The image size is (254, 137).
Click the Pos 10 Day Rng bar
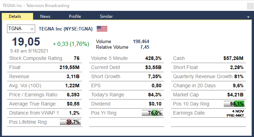[234, 104]
